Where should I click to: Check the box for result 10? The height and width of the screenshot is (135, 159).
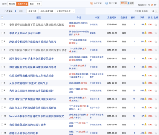[2, 99]
